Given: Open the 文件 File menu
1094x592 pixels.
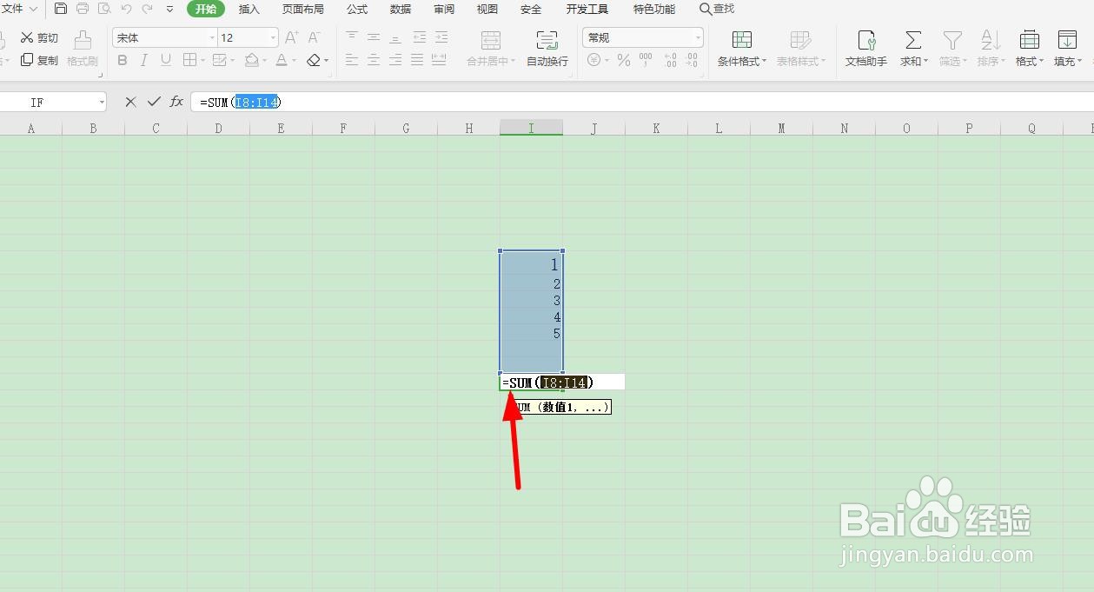Looking at the screenshot, I should 19,9.
